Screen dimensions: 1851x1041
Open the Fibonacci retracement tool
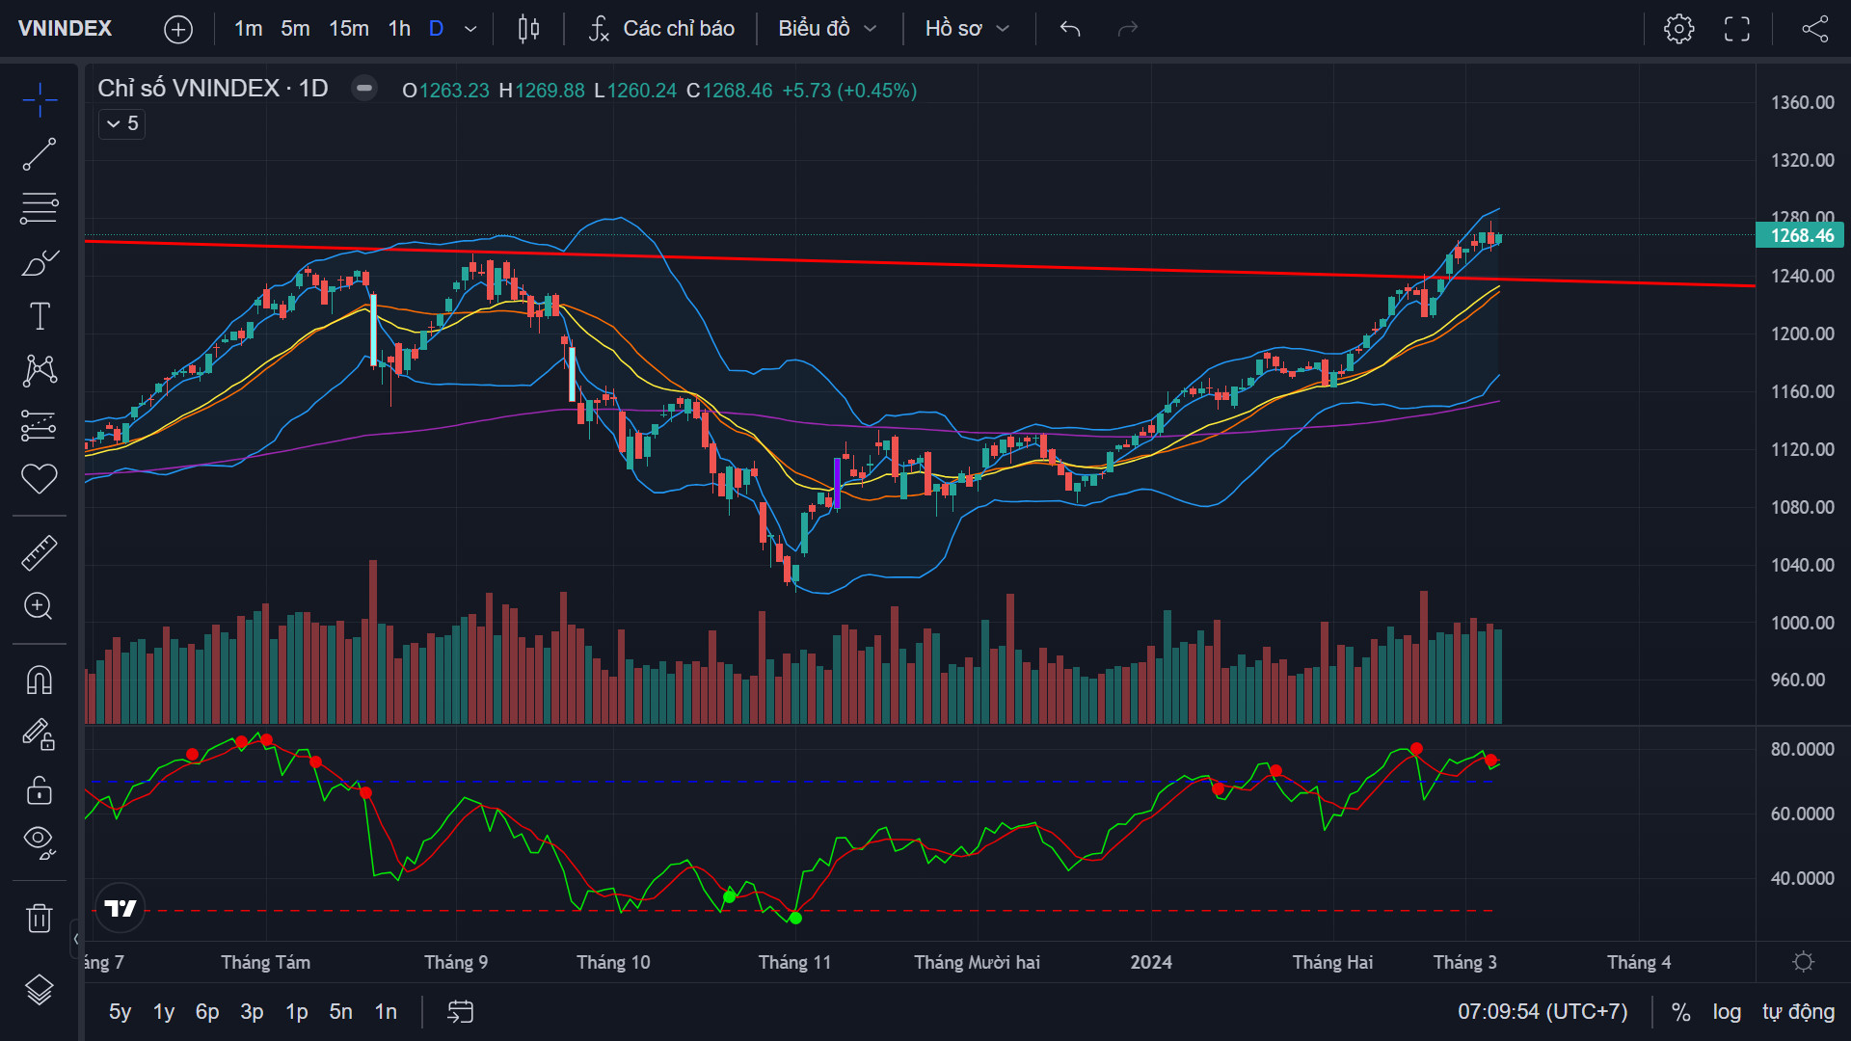(40, 207)
